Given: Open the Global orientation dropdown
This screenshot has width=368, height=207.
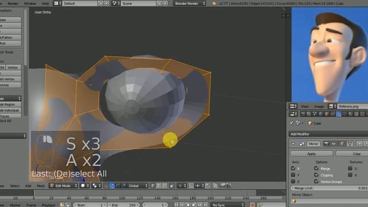Looking at the screenshot, I should [137, 186].
